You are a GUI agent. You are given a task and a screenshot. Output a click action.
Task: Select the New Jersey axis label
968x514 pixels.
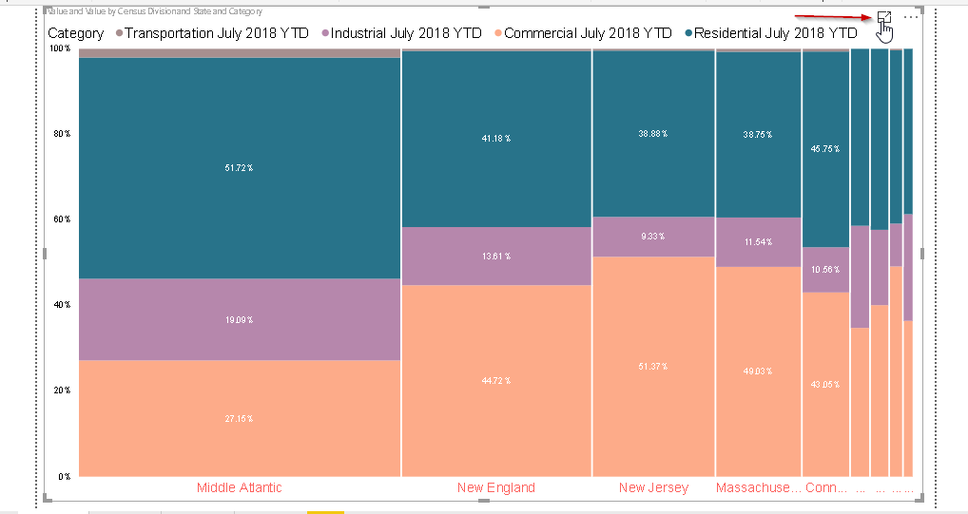click(652, 488)
